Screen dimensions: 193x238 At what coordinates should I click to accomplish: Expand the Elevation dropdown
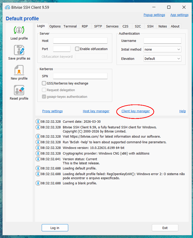162,59
